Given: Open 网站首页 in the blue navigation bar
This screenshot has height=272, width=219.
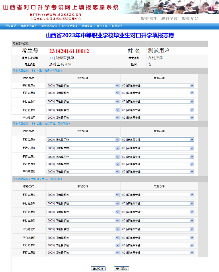Looking at the screenshot, I should (x=11, y=26).
